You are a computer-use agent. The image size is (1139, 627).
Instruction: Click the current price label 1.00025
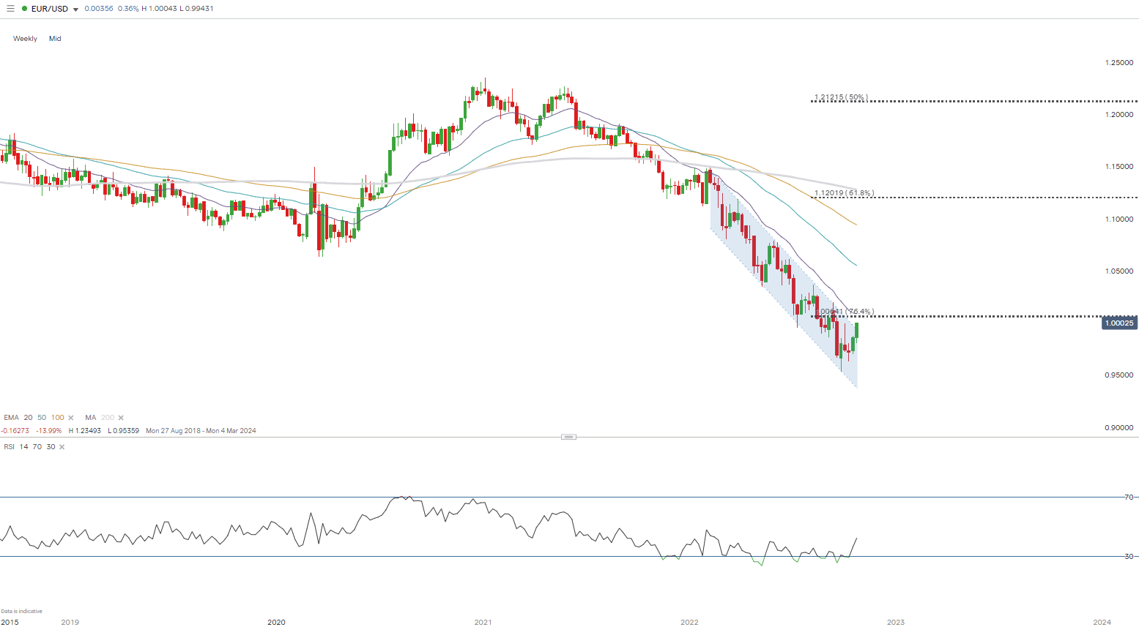[x=1119, y=323]
